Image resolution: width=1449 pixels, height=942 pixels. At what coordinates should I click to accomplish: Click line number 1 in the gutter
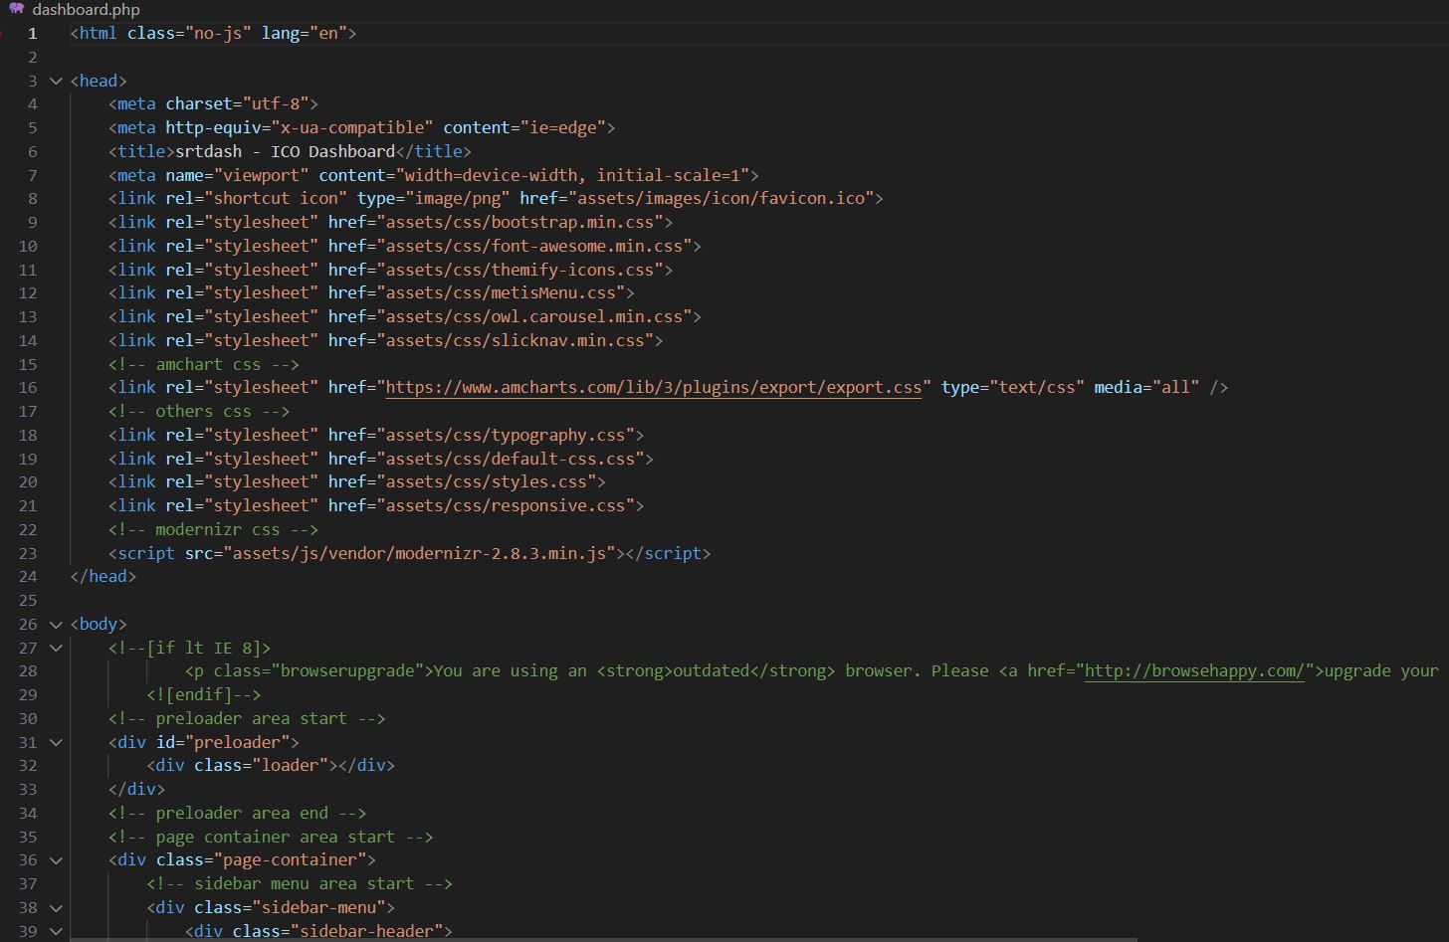33,33
